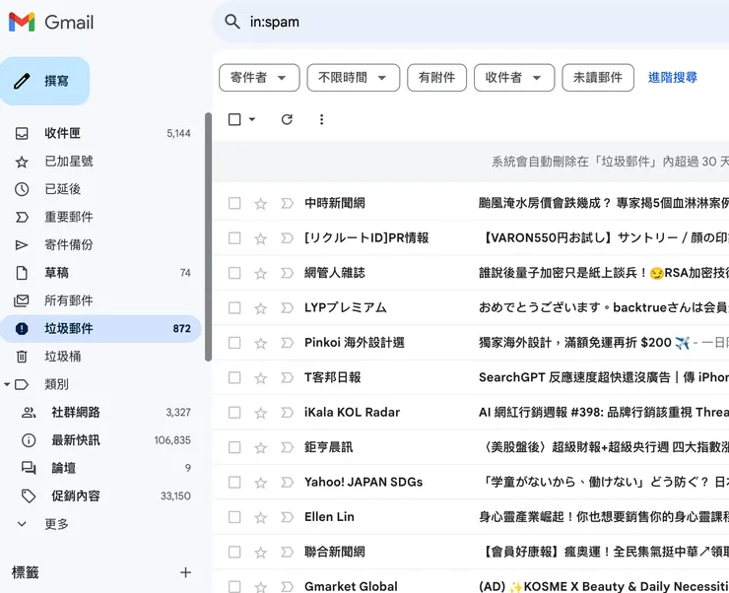The image size is (729, 593).
Task: Toggle the 未讀郵件 filter chip
Action: coord(598,78)
